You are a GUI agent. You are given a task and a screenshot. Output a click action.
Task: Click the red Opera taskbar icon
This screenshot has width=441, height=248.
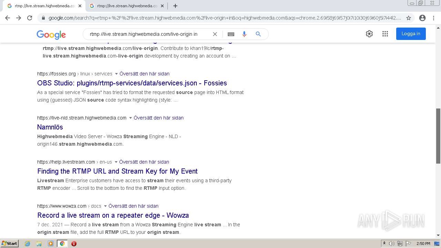click(74, 244)
